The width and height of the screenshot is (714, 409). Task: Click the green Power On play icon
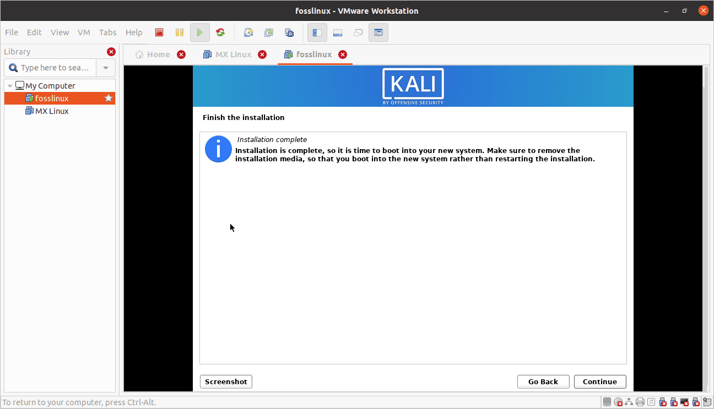coord(200,32)
